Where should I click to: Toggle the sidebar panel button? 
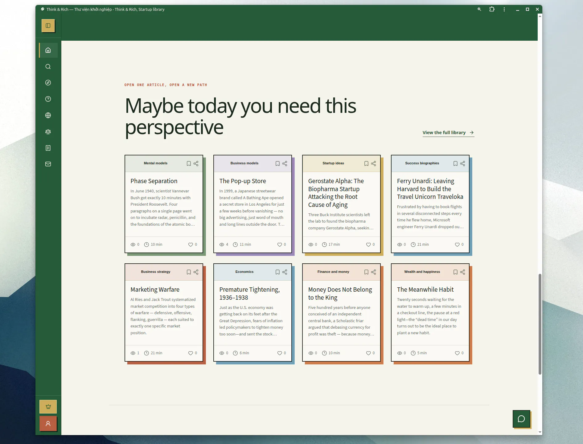tap(48, 26)
